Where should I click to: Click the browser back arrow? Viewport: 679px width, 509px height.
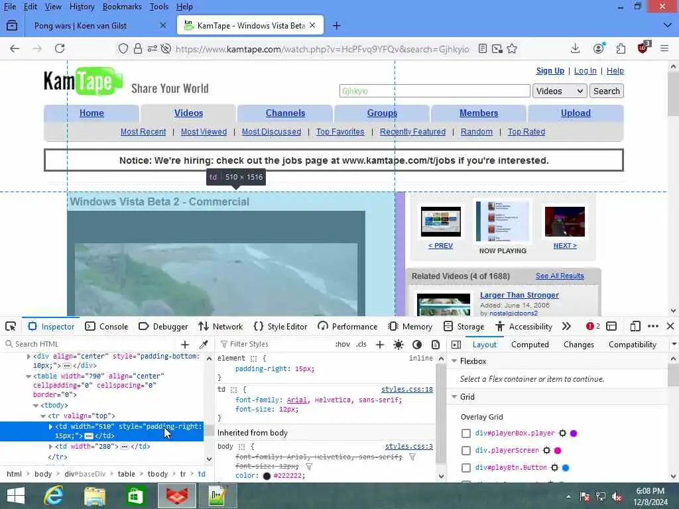15,48
